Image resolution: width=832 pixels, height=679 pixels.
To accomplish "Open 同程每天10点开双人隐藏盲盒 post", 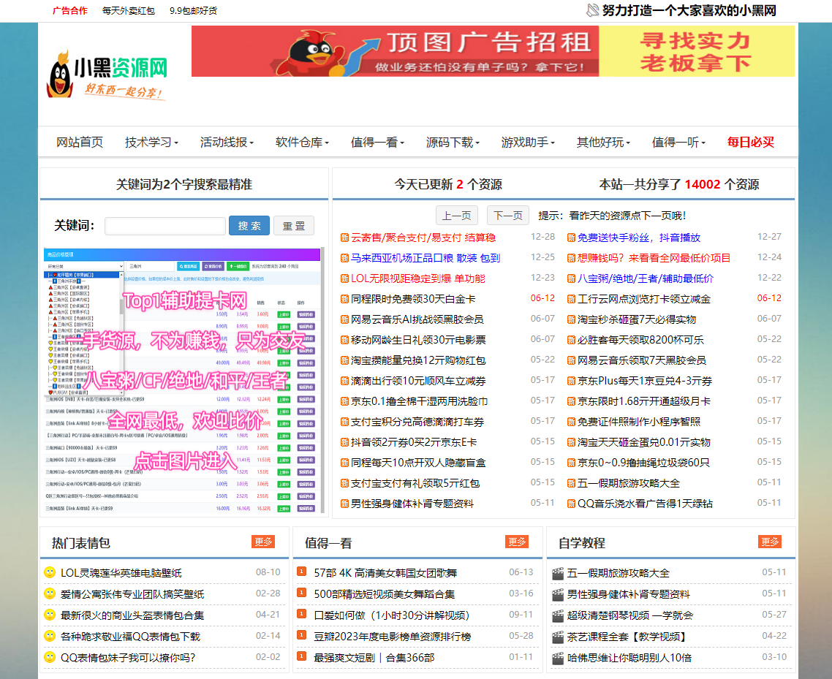I will pyautogui.click(x=418, y=463).
